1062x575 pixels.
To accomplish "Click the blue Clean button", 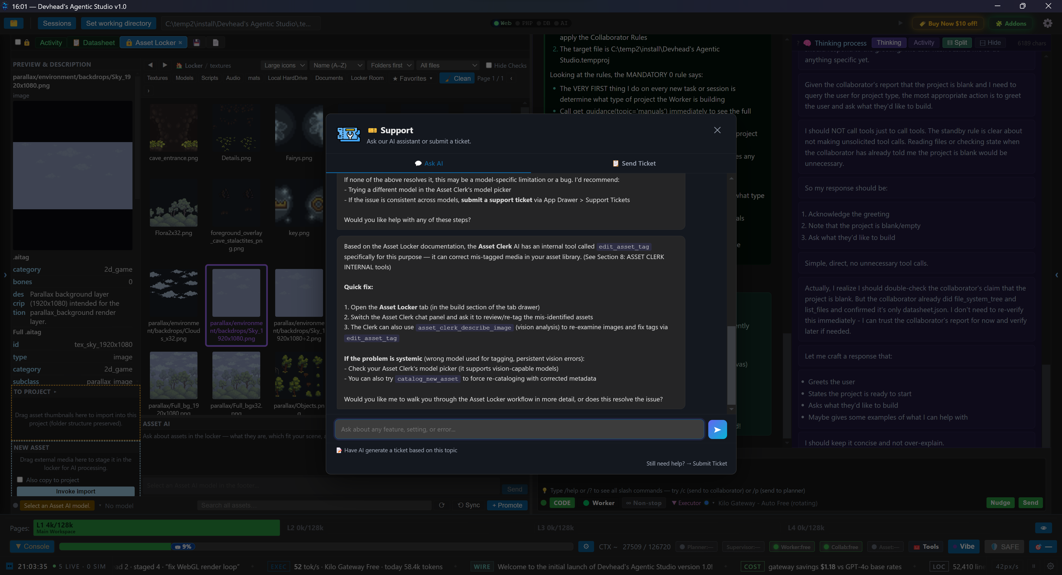I will click(x=457, y=78).
